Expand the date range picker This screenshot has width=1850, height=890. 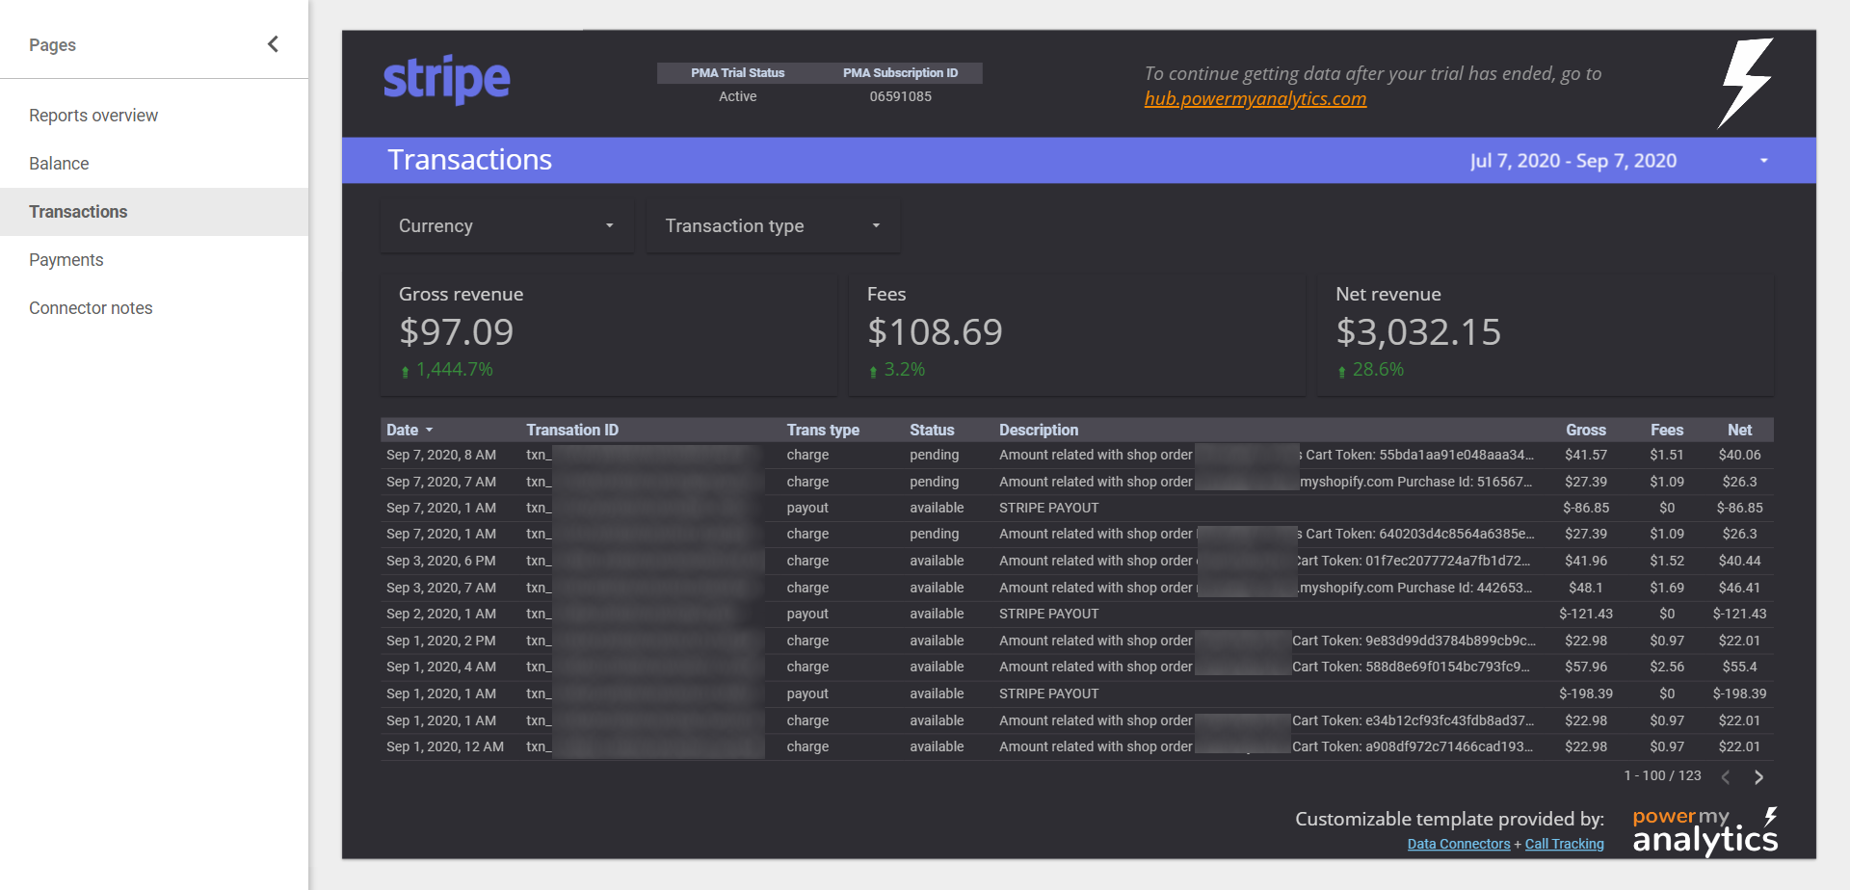click(x=1763, y=161)
